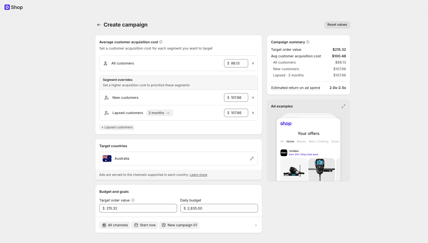Click the Start now calendar icon
The image size is (428, 243).
coord(136,225)
